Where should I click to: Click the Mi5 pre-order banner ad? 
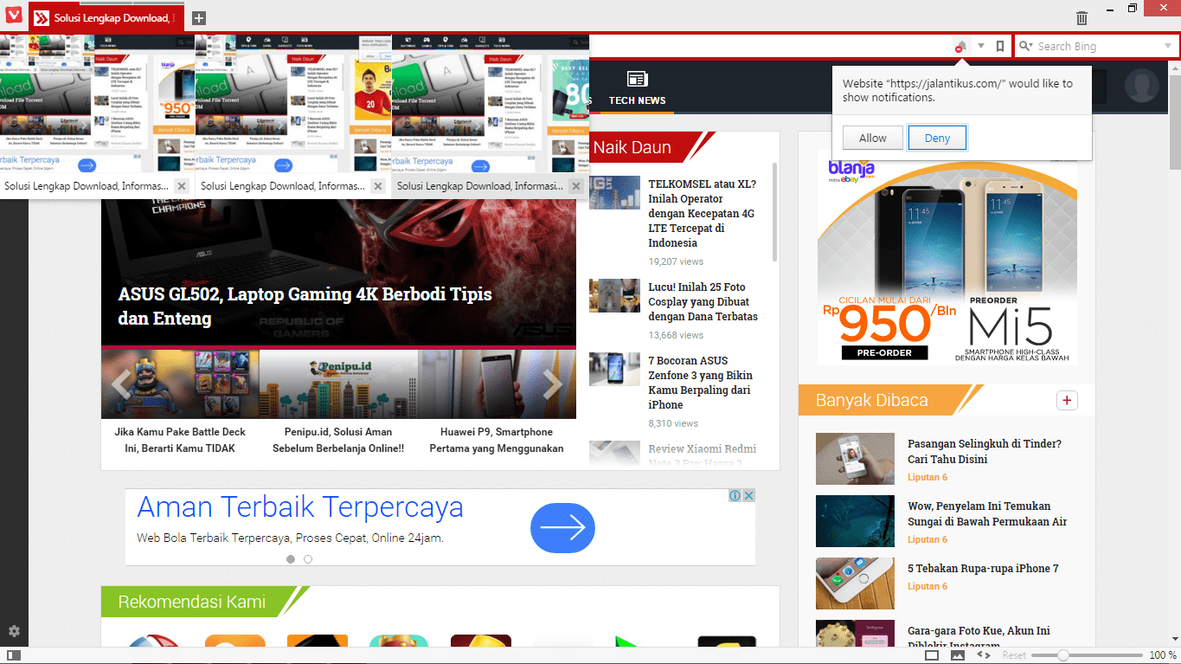(947, 256)
